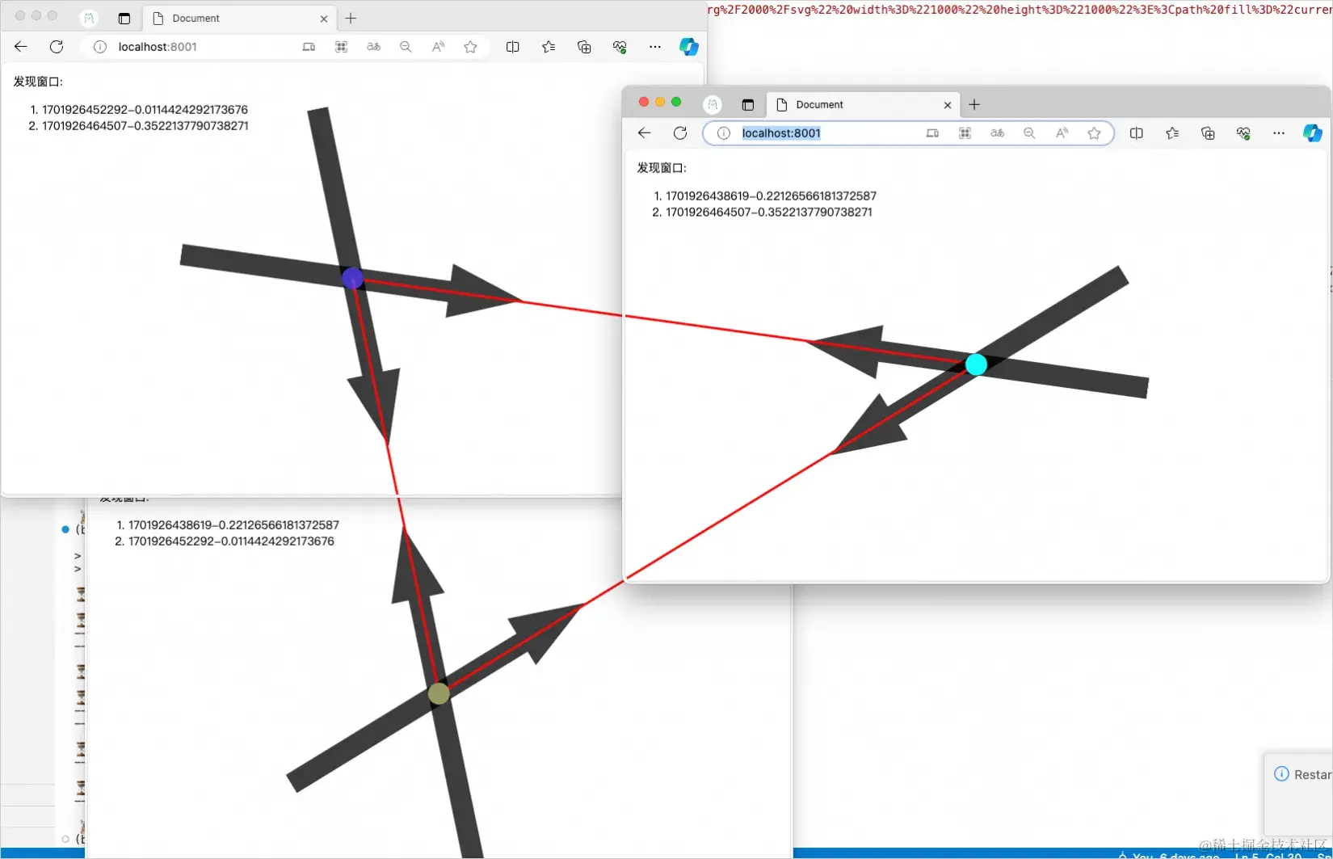Read aloud icon in front right window
The width and height of the screenshot is (1333, 859).
(x=1062, y=133)
